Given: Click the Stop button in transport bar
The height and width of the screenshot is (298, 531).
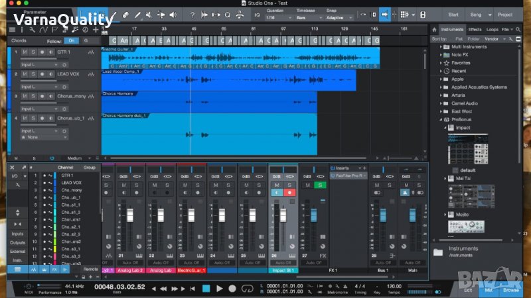Looking at the screenshot, I should click(206, 289).
